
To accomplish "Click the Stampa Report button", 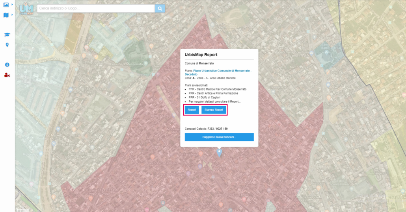I will [214, 110].
